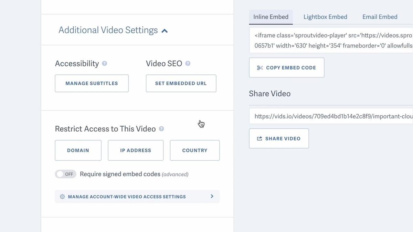This screenshot has width=413, height=232.
Task: Switch to the Inline Embed tab
Action: coord(271,17)
